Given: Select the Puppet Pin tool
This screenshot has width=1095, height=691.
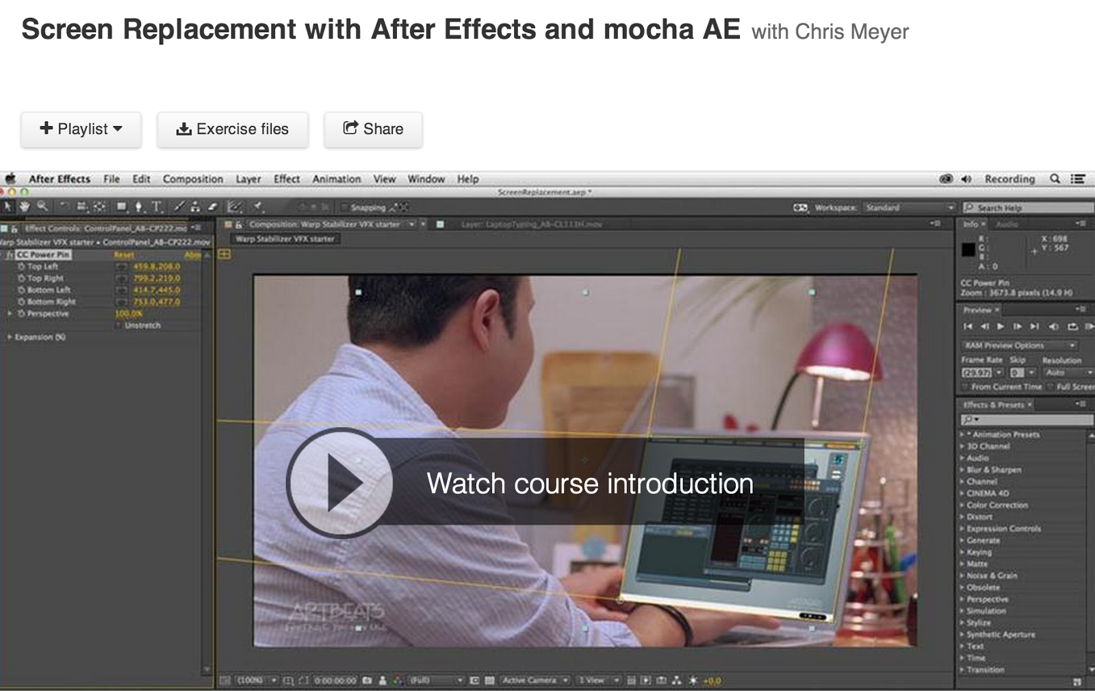Looking at the screenshot, I should coord(258,206).
